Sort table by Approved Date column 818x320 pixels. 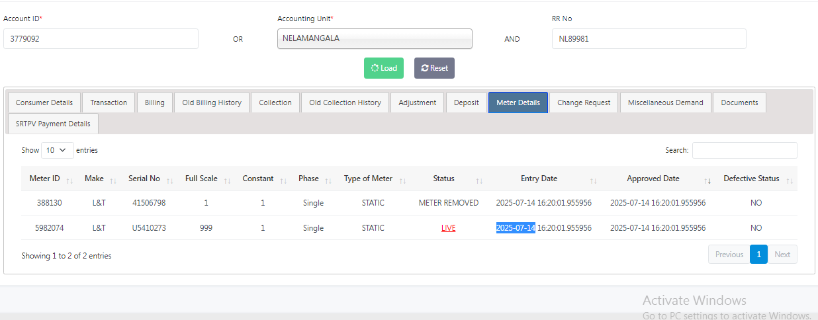tap(653, 179)
